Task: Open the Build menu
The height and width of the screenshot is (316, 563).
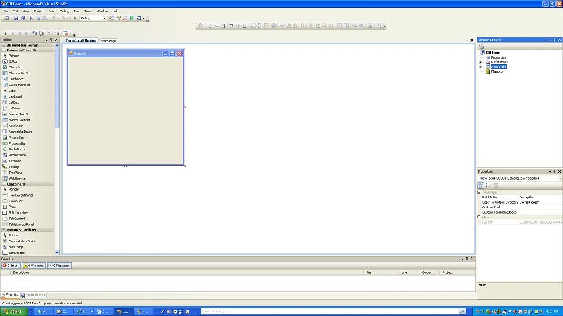Action: pyautogui.click(x=52, y=11)
